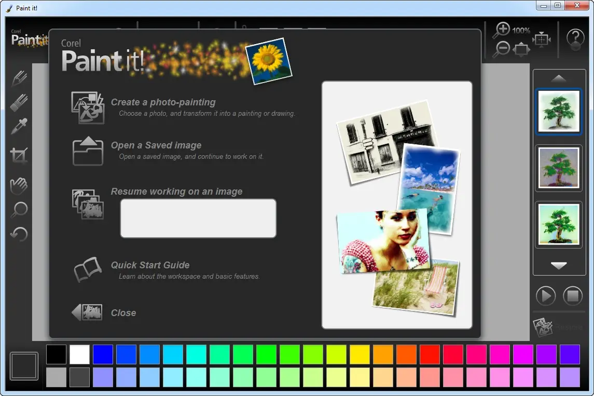
Task: Pick the dark gray color swatch
Action: pos(79,377)
